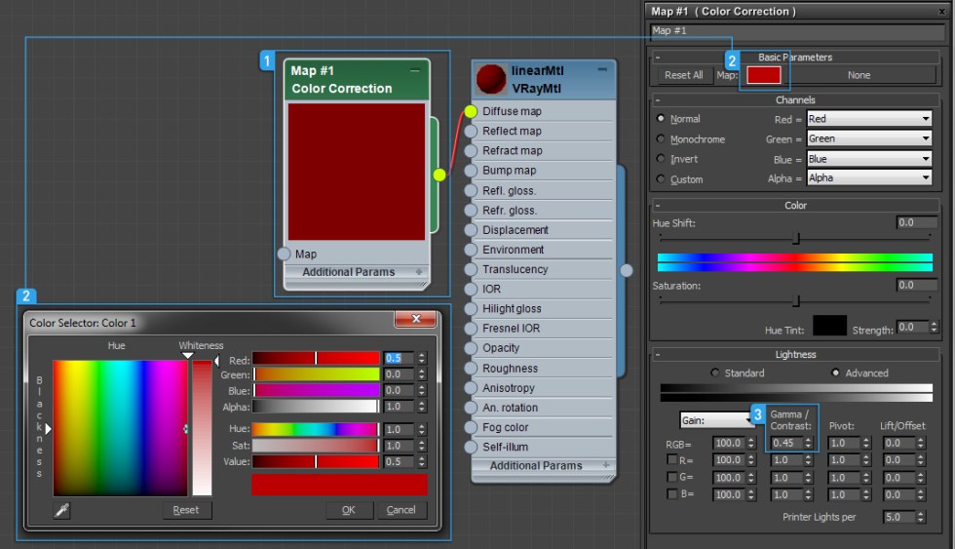Click the Reflect map input socket
The image size is (955, 549).
[471, 131]
